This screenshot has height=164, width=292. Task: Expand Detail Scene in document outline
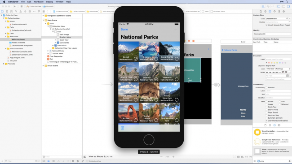point(43,66)
